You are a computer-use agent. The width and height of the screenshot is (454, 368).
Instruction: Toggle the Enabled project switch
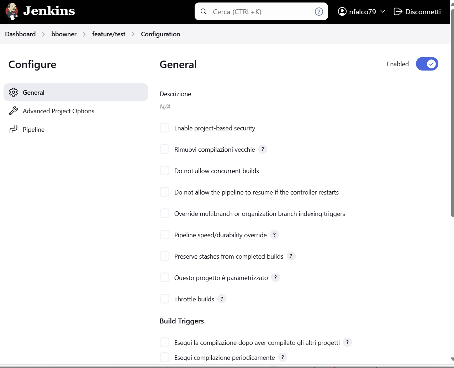pyautogui.click(x=427, y=64)
